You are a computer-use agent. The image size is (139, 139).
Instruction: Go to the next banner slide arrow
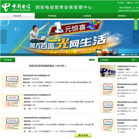136,37
